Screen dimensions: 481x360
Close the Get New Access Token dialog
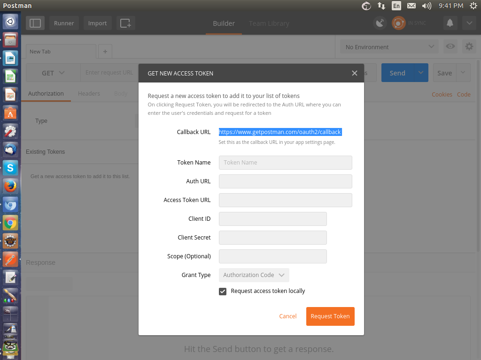point(355,73)
